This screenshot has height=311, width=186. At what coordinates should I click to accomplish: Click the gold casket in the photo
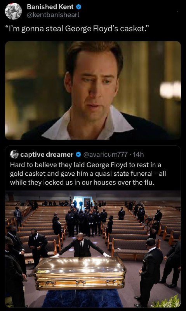(80, 273)
